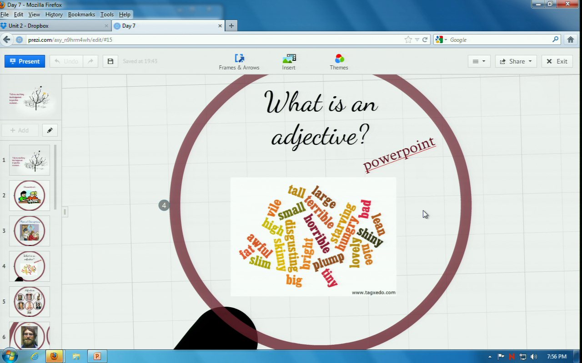This screenshot has height=363, width=582.
Task: Reload the page with refresh icon
Action: coord(425,39)
